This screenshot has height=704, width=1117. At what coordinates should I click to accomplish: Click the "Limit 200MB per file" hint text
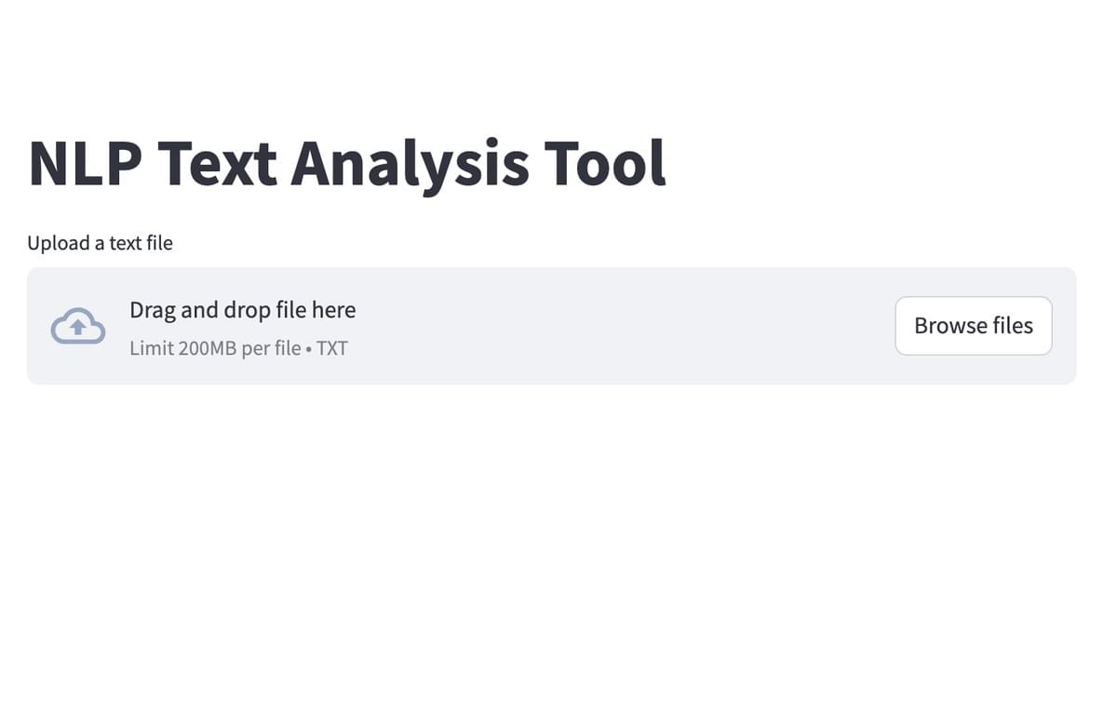pos(215,349)
